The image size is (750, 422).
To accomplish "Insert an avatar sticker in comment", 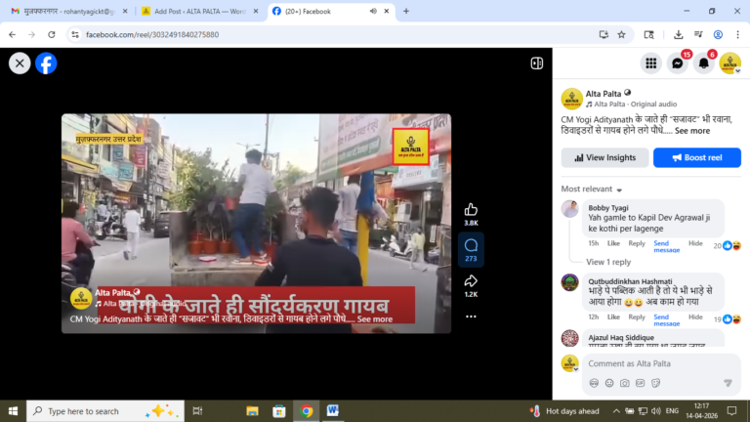I will tap(594, 383).
